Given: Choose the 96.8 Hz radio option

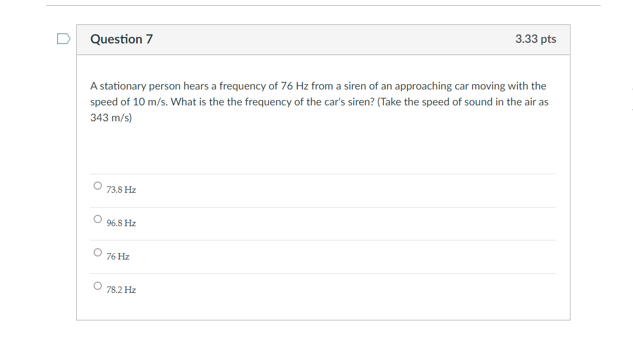Looking at the screenshot, I should pyautogui.click(x=97, y=219).
